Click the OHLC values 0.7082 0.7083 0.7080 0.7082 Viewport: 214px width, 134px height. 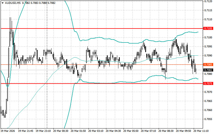click(39, 3)
